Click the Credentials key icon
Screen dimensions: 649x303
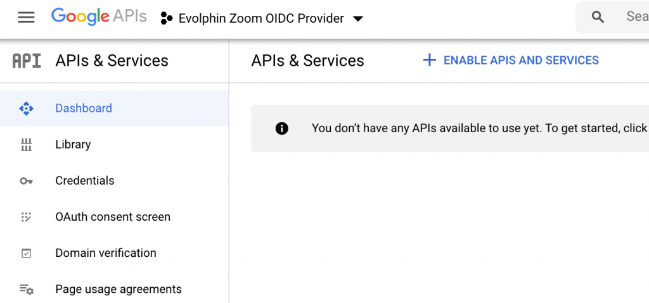(26, 181)
